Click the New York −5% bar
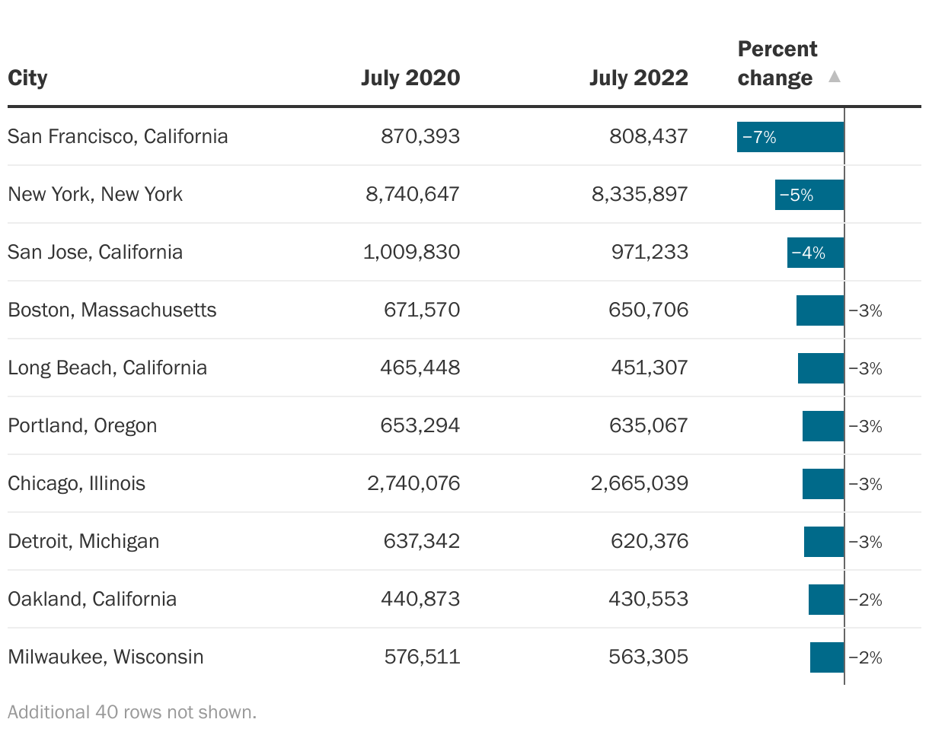The image size is (929, 732). coord(809,195)
